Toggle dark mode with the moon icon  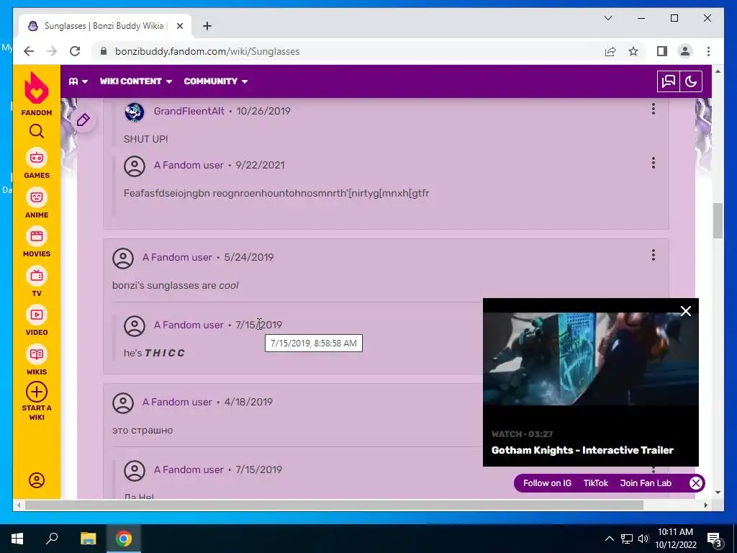(x=691, y=81)
